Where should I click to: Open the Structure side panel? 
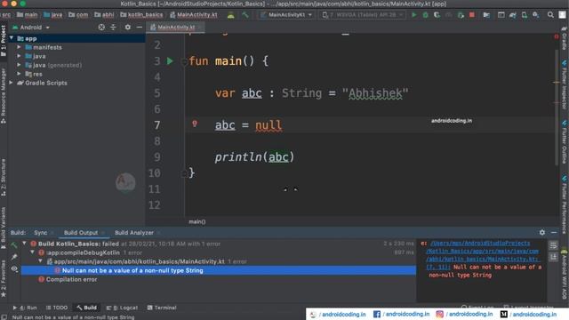(x=4, y=178)
